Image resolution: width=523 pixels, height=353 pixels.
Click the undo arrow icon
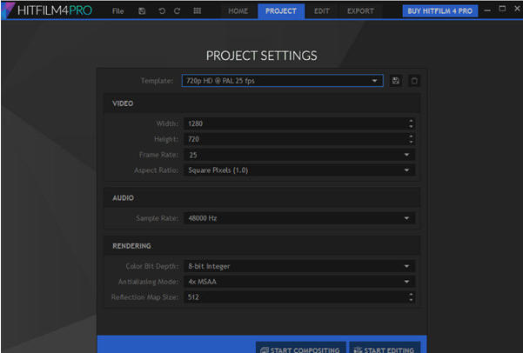click(162, 11)
